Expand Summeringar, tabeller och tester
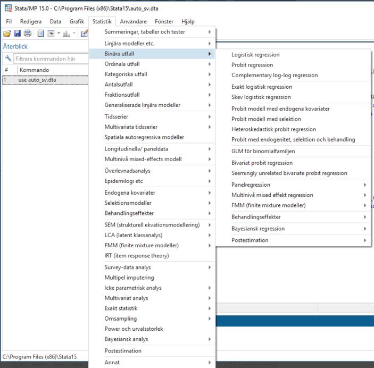The image size is (374, 368). [x=152, y=32]
